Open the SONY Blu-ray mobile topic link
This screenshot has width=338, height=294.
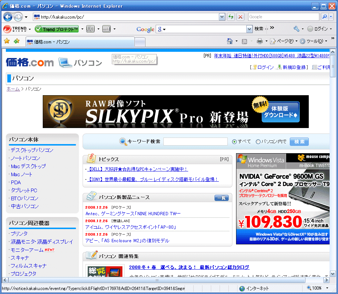point(153,179)
